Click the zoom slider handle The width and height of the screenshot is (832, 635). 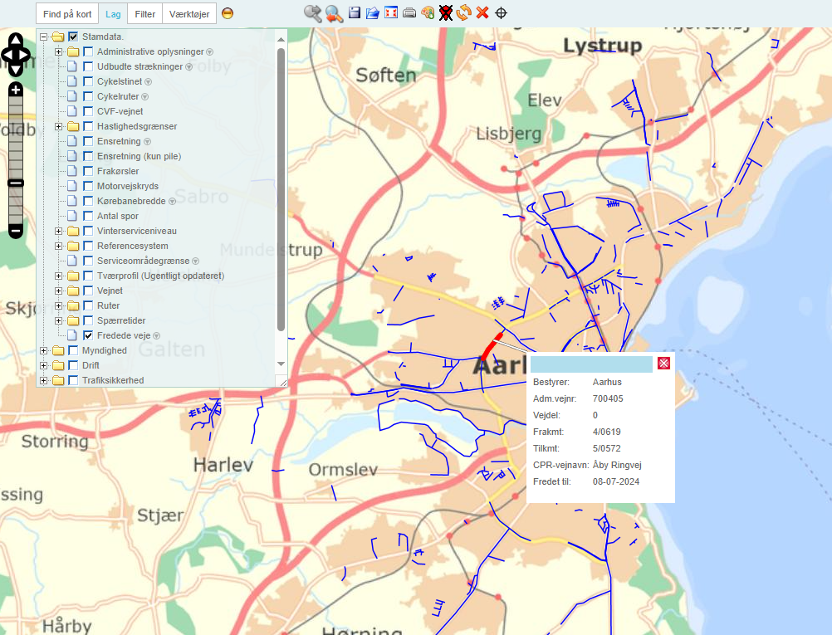16,183
